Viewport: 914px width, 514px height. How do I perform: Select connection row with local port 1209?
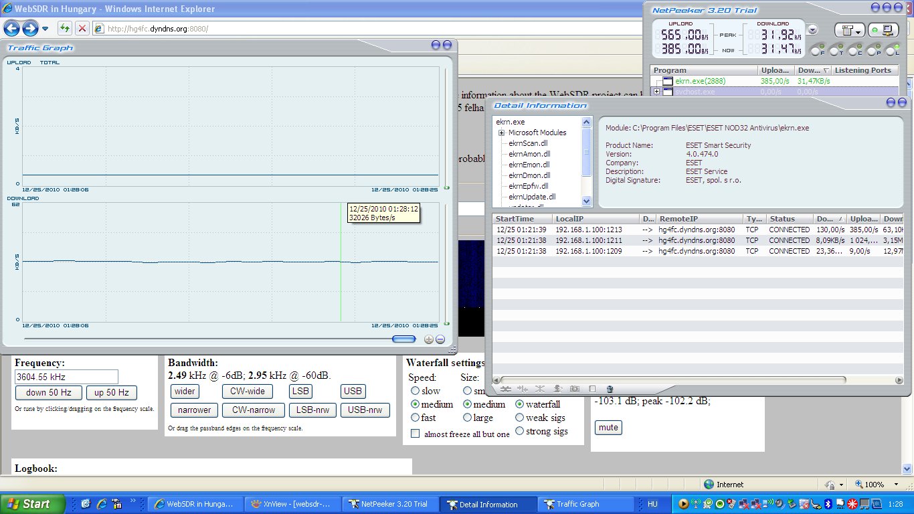point(697,251)
